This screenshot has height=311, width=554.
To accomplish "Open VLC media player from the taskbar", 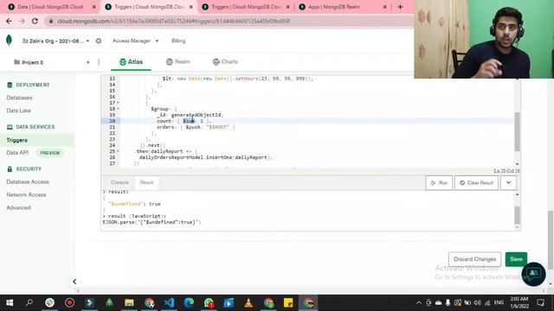I will (248, 302).
